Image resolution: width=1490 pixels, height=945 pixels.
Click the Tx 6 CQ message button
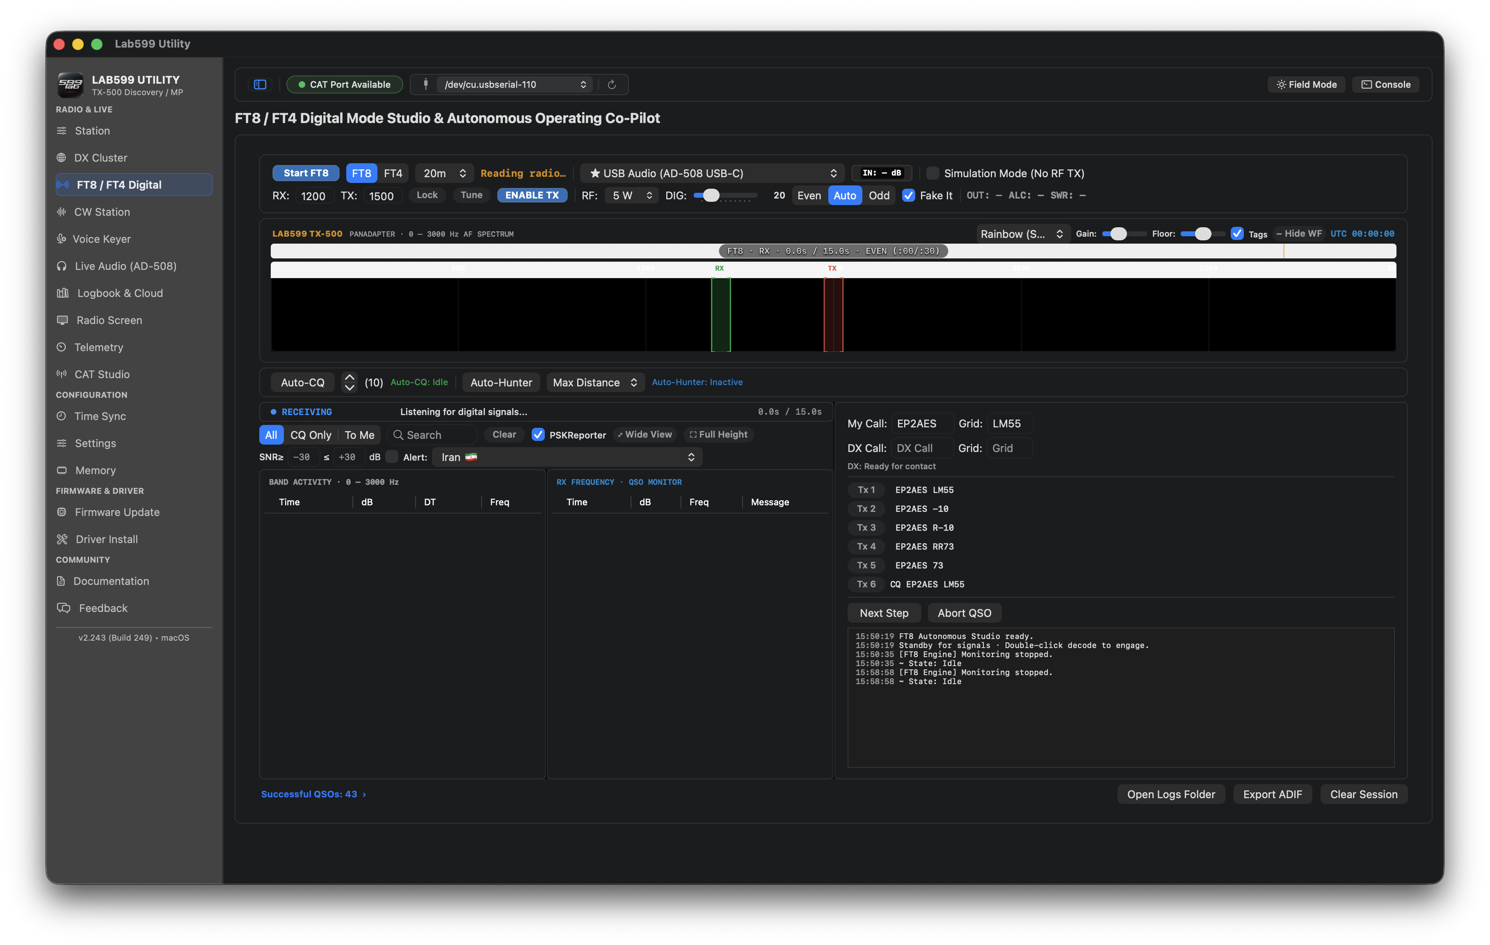click(866, 584)
